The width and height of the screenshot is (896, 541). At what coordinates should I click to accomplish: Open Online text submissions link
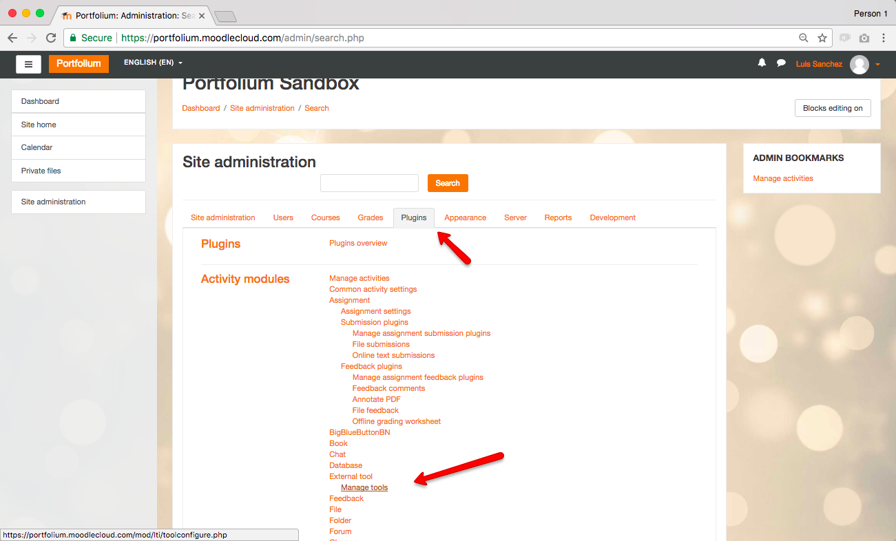(x=394, y=355)
